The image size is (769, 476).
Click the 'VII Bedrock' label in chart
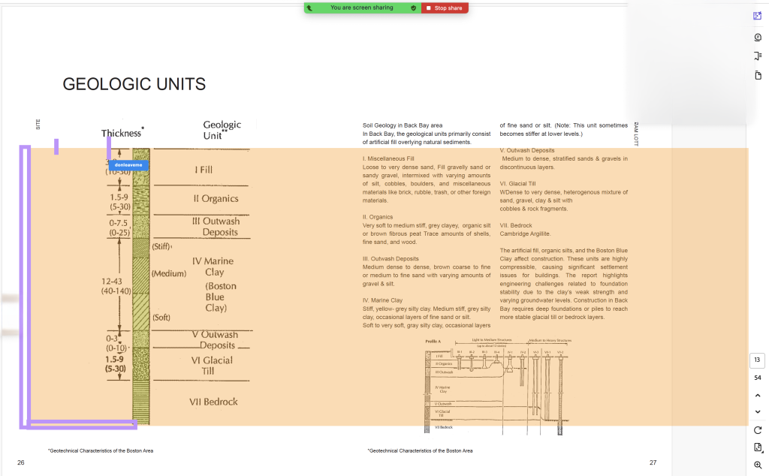pos(213,402)
